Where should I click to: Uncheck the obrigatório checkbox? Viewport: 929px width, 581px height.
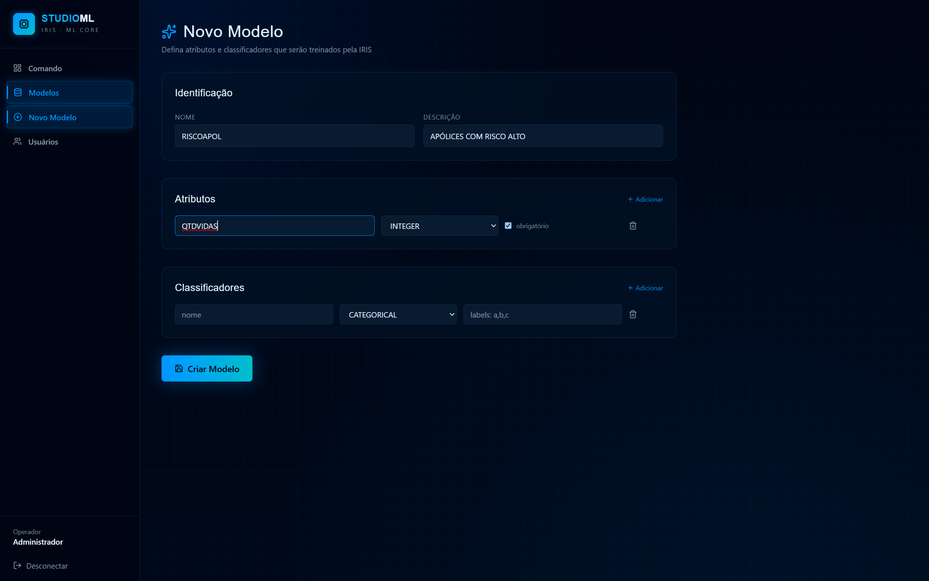pos(508,226)
